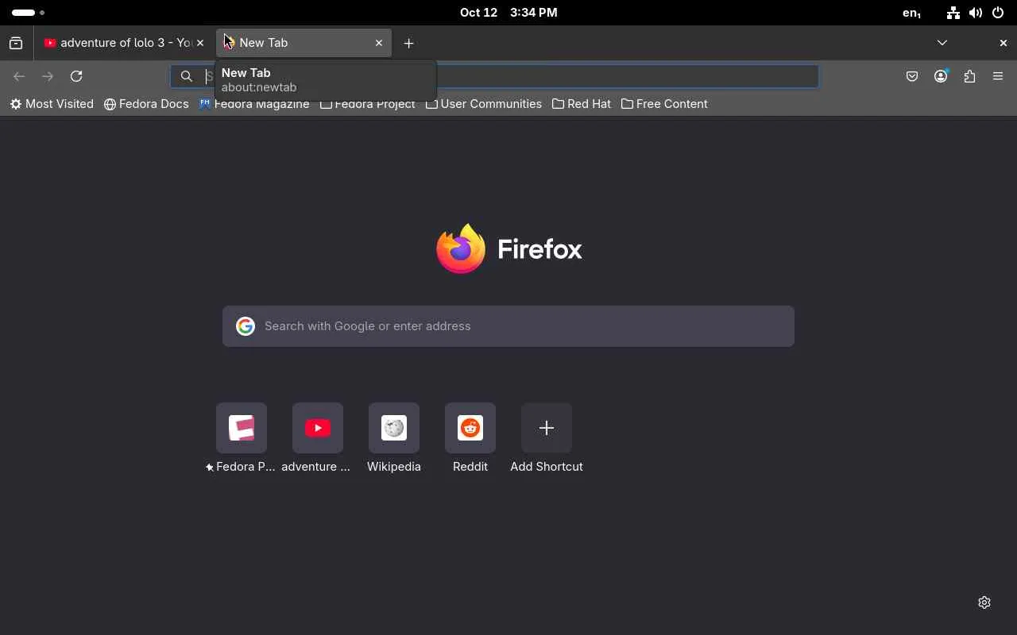Open the Free Content bookmarks folder
1017x635 pixels.
(664, 104)
